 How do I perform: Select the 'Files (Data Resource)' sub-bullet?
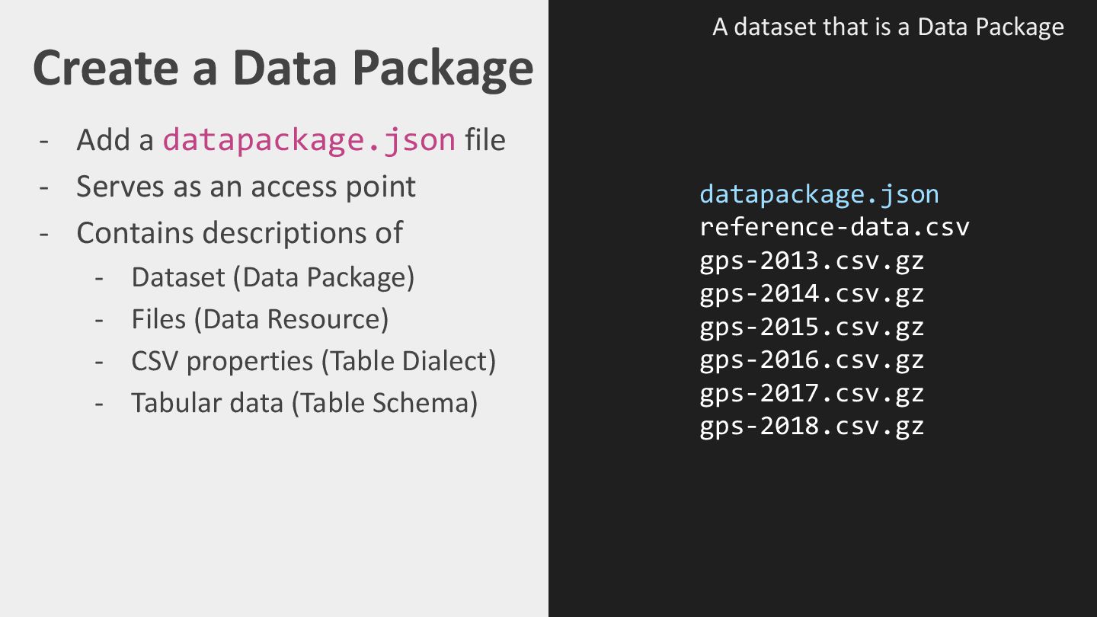[x=260, y=318]
